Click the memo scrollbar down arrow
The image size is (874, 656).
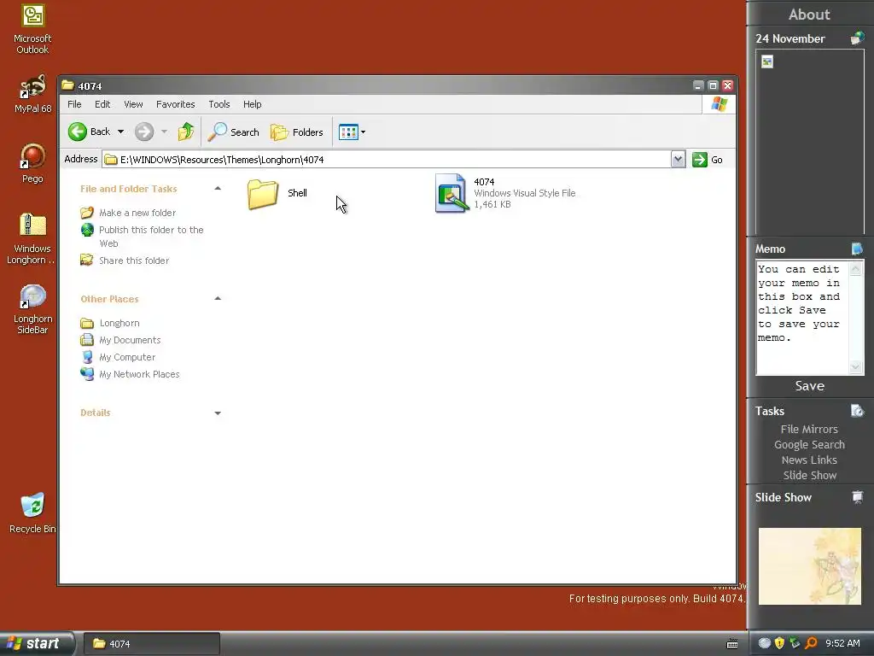coord(855,367)
